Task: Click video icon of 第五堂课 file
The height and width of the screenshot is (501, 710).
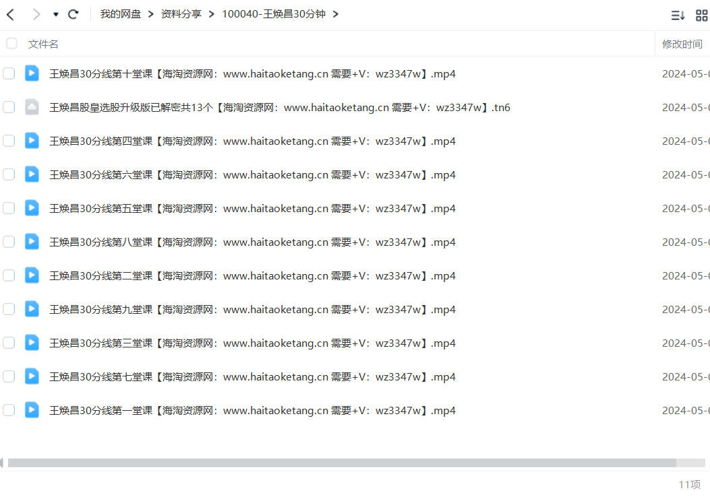Action: pyautogui.click(x=32, y=208)
